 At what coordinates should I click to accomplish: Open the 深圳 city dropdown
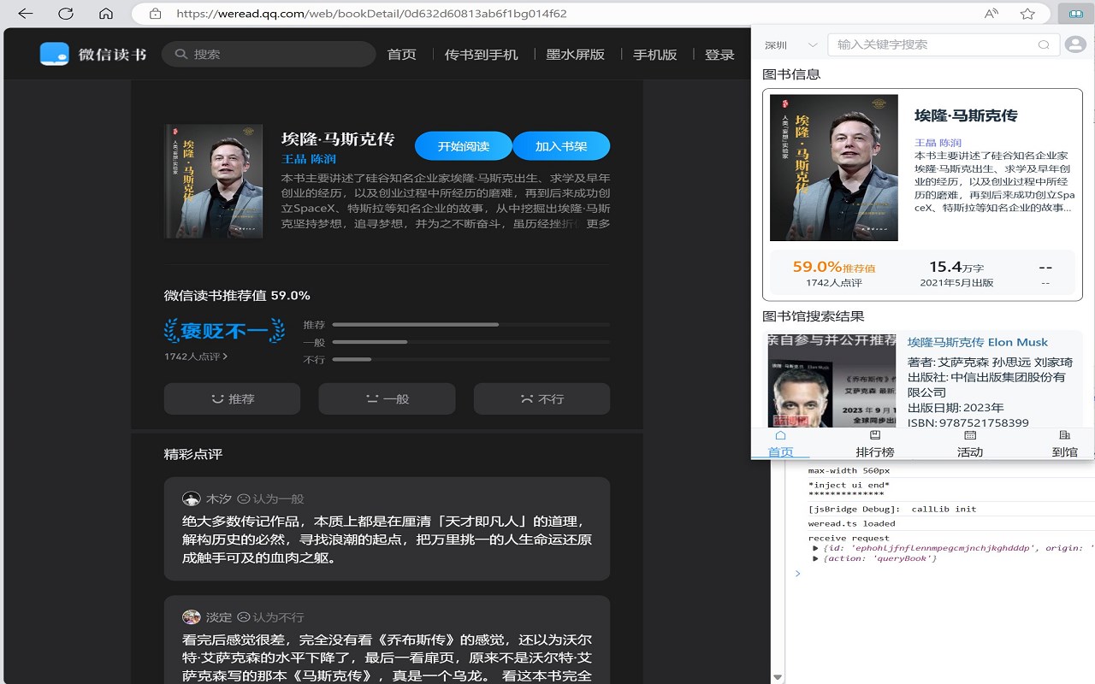click(791, 44)
